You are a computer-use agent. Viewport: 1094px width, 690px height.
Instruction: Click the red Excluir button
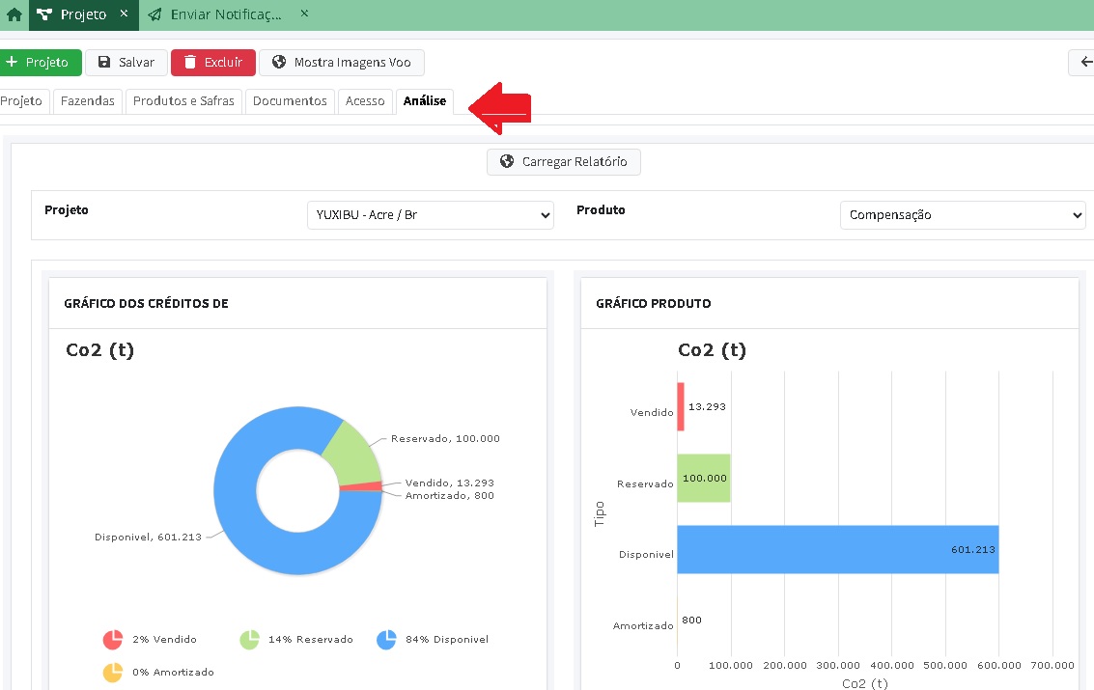(x=213, y=63)
